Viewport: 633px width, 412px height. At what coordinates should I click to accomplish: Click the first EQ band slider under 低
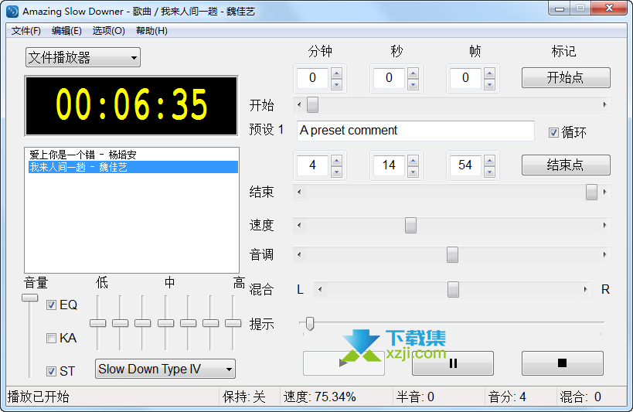pyautogui.click(x=97, y=323)
